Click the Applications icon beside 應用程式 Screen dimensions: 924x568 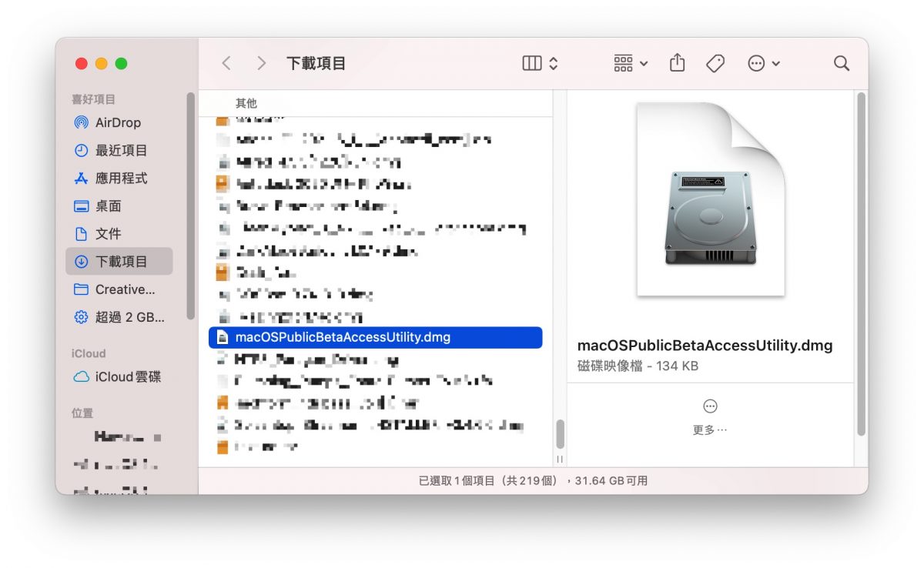pyautogui.click(x=81, y=178)
